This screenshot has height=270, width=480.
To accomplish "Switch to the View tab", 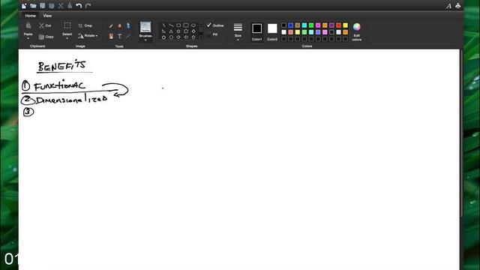I will click(x=47, y=16).
